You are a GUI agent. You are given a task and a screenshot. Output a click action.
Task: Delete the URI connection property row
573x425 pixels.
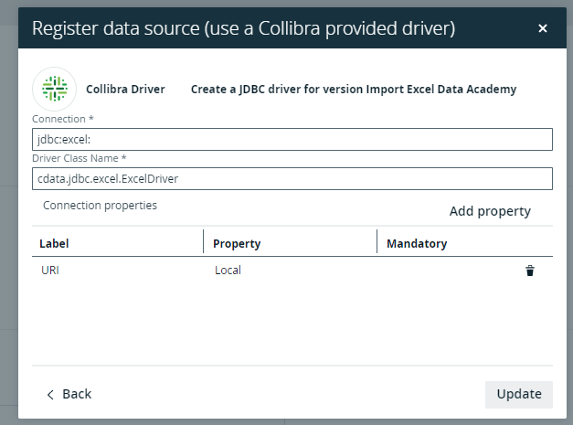[x=530, y=271]
